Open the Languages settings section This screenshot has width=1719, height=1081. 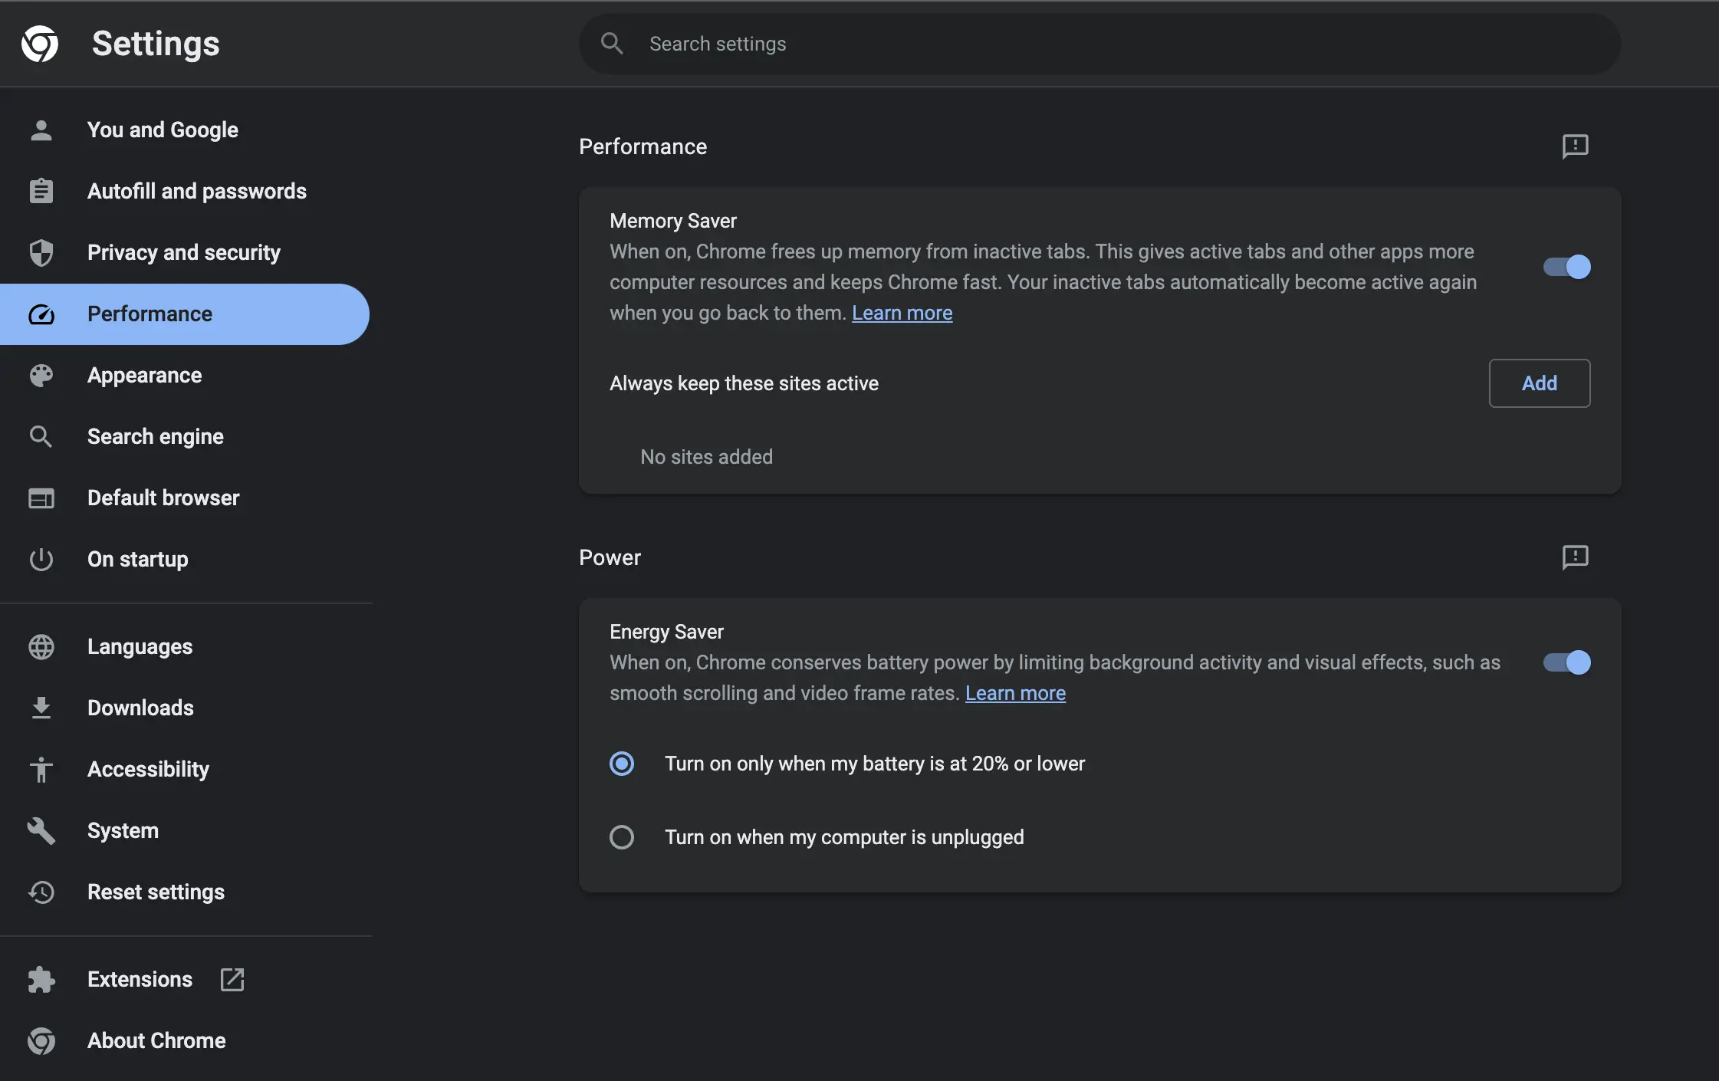[x=140, y=646]
